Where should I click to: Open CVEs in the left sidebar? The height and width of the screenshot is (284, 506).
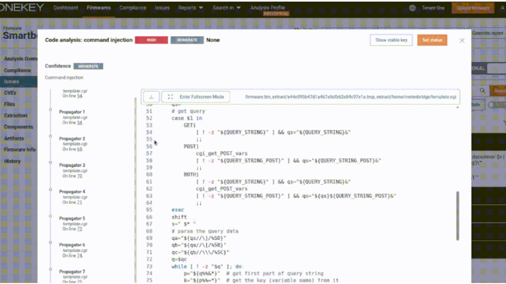10,93
